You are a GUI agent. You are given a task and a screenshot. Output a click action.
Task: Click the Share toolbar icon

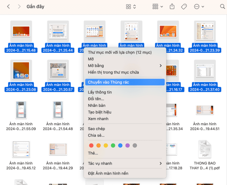pyautogui.click(x=172, y=6)
